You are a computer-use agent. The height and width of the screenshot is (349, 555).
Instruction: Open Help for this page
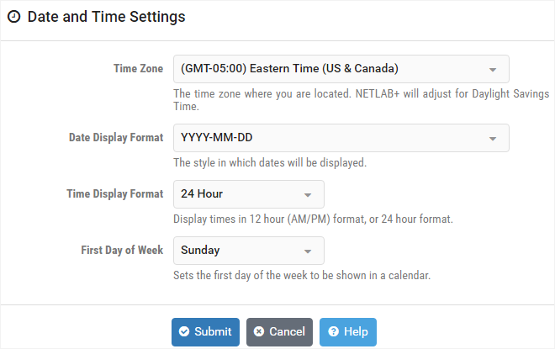pos(348,332)
